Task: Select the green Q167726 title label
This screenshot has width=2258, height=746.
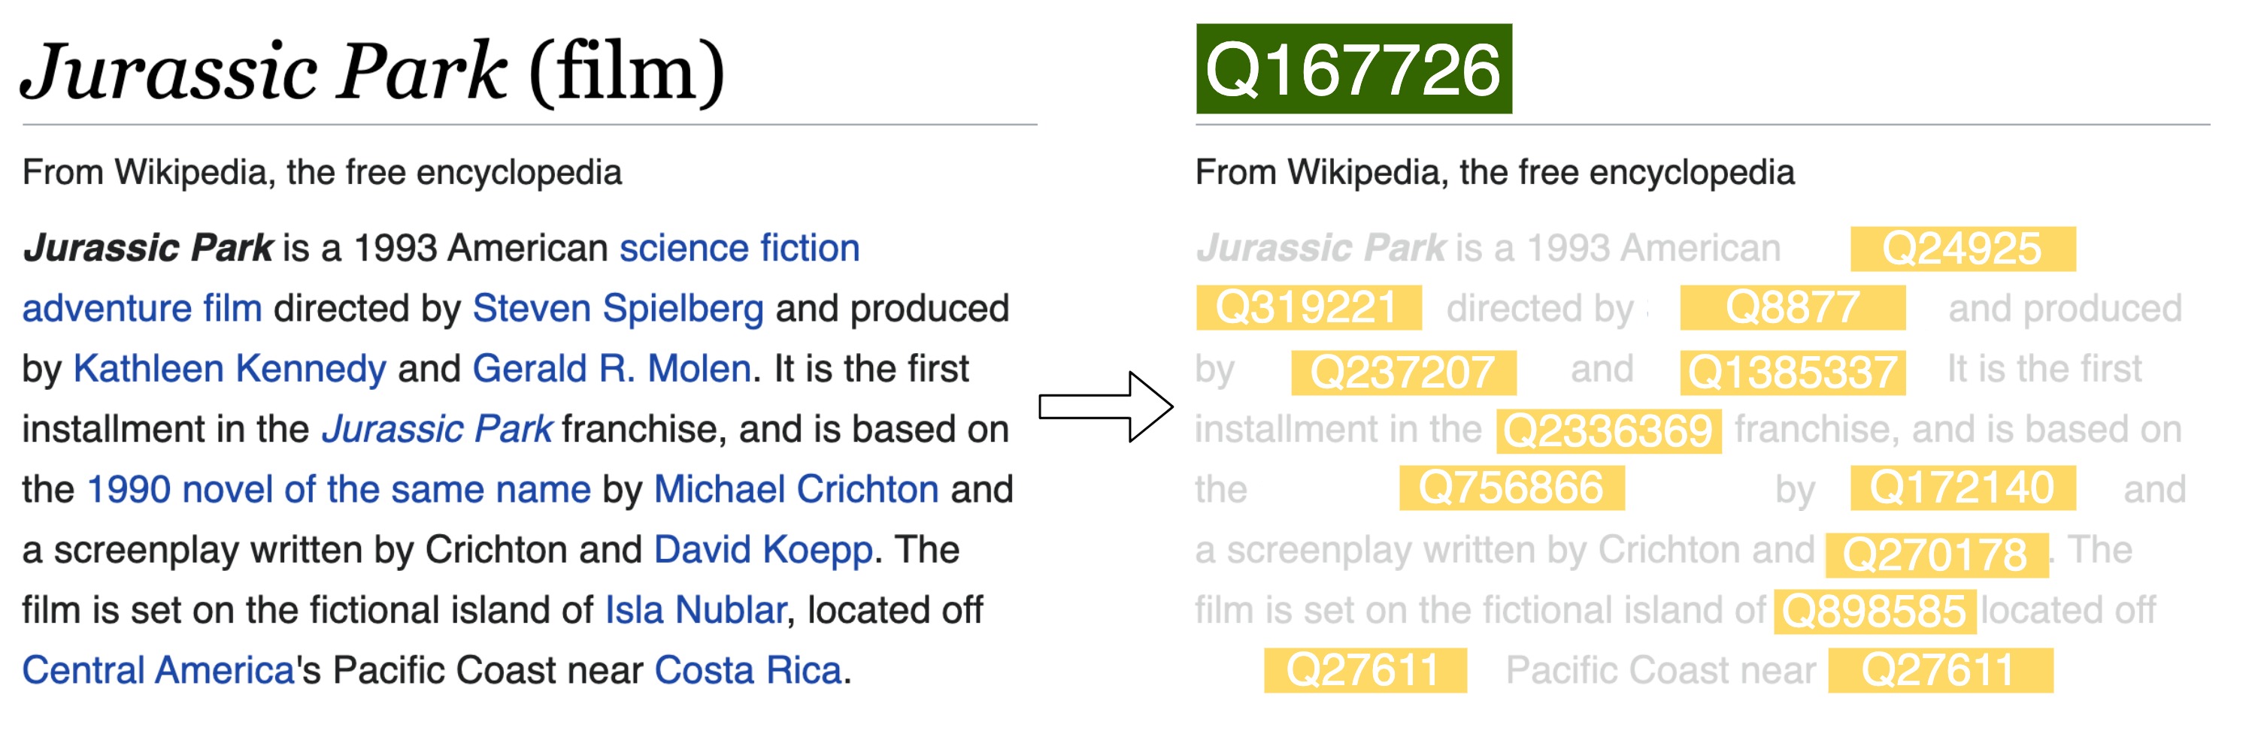Action: click(1353, 69)
